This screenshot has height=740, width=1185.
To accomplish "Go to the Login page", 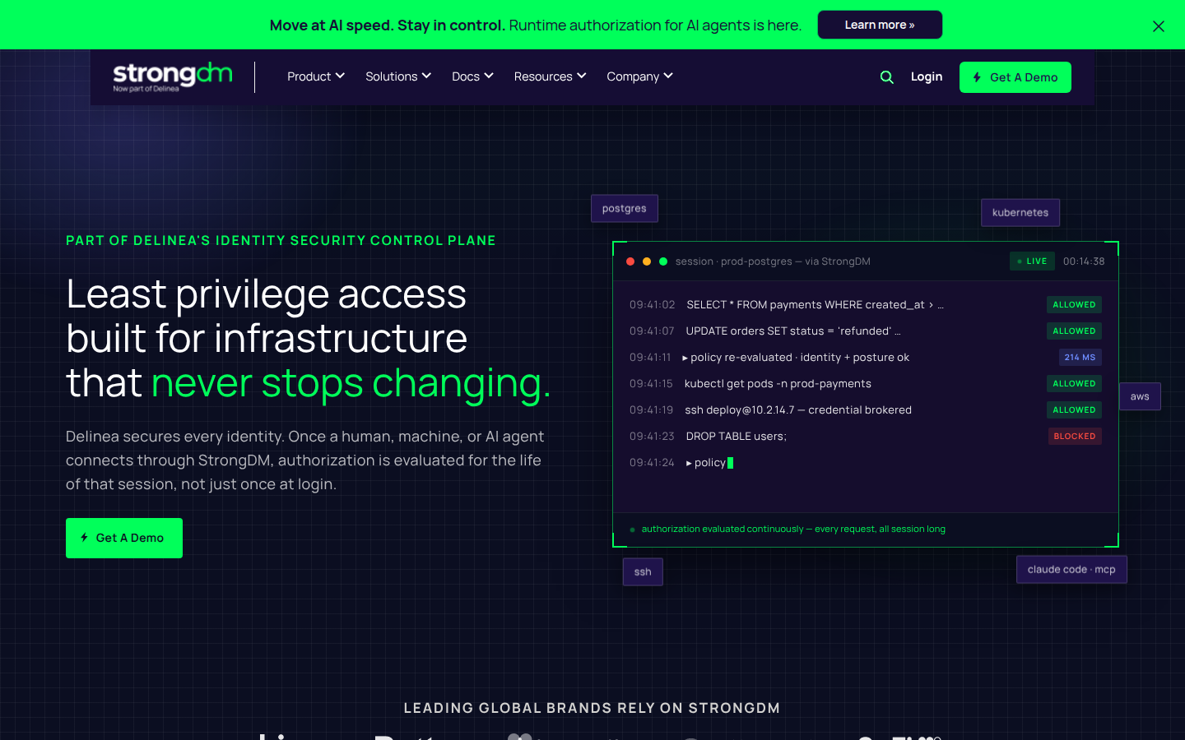I will click(927, 76).
